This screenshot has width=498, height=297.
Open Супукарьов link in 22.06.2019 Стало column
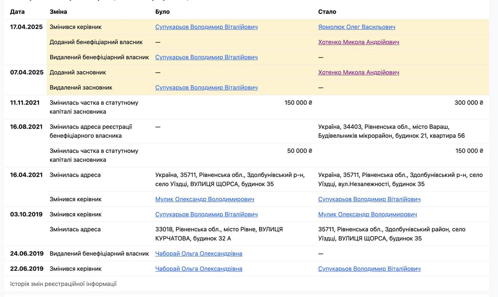pyautogui.click(x=369, y=269)
